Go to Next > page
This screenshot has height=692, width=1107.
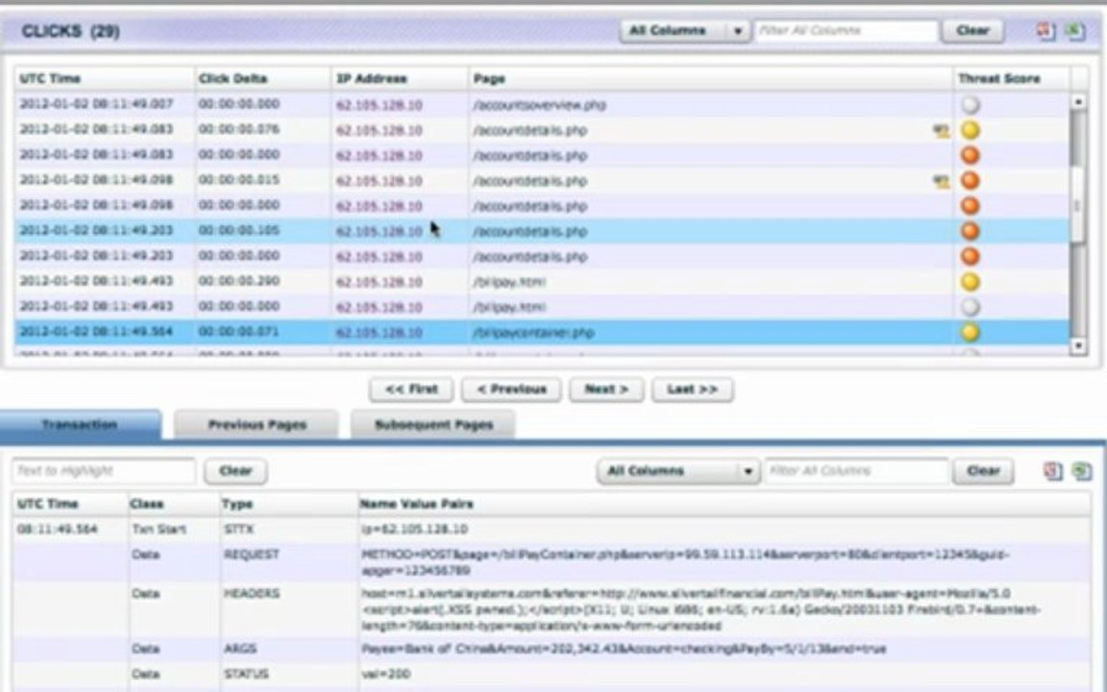click(605, 389)
